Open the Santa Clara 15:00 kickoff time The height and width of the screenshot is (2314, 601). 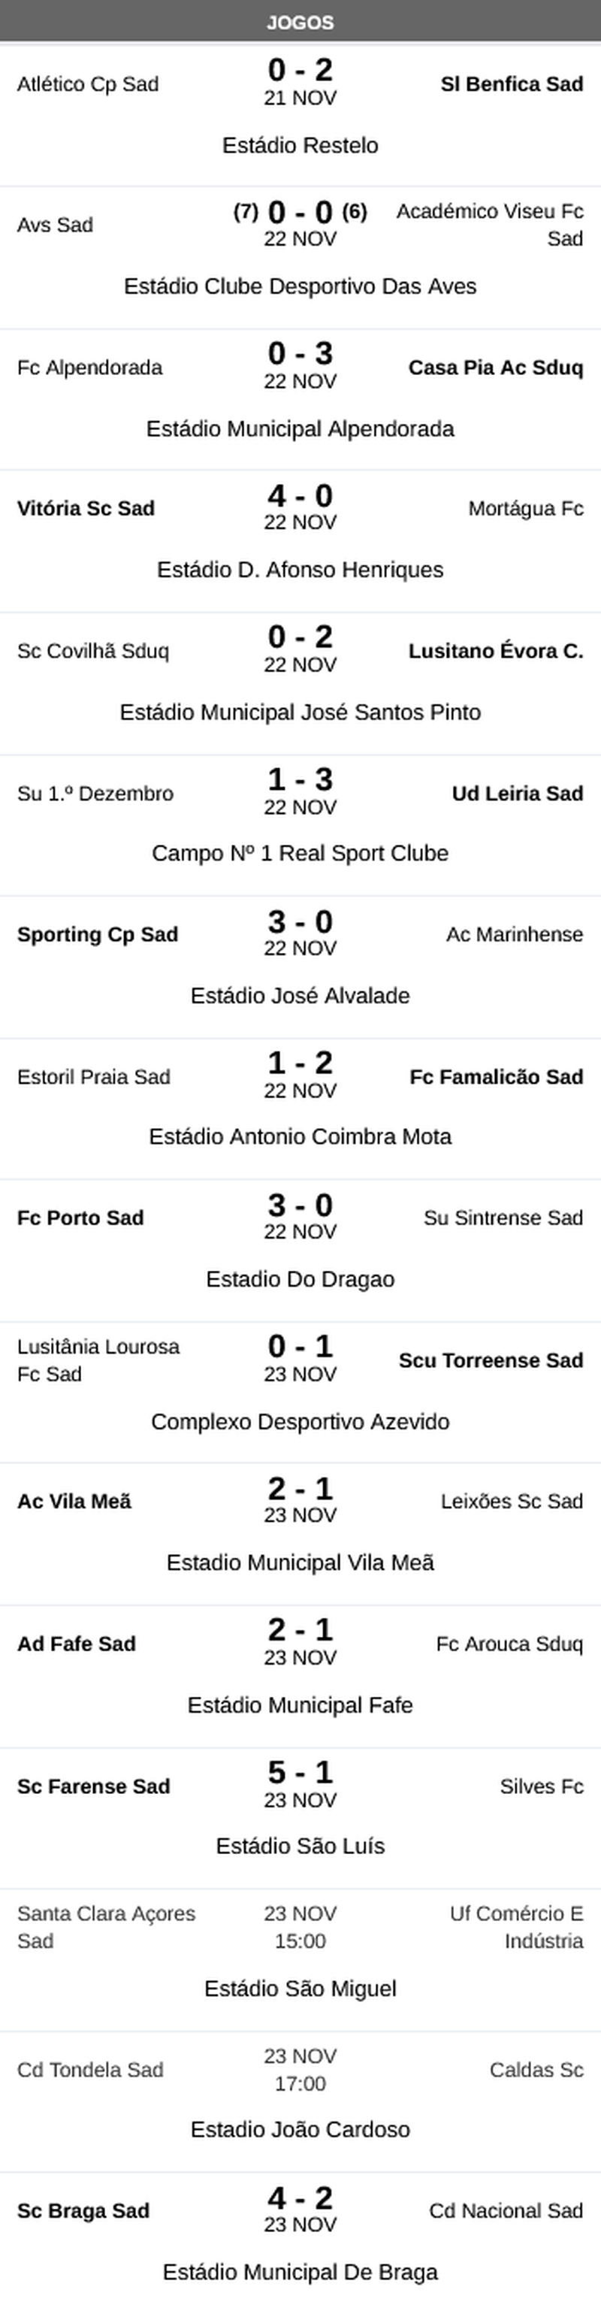(x=300, y=1941)
